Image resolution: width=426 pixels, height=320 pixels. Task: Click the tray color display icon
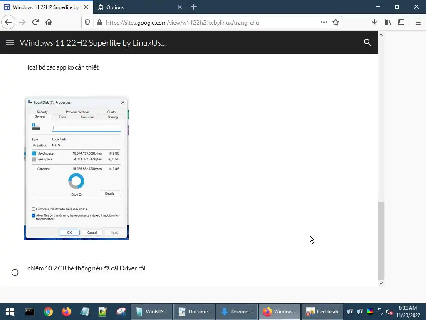(370, 312)
